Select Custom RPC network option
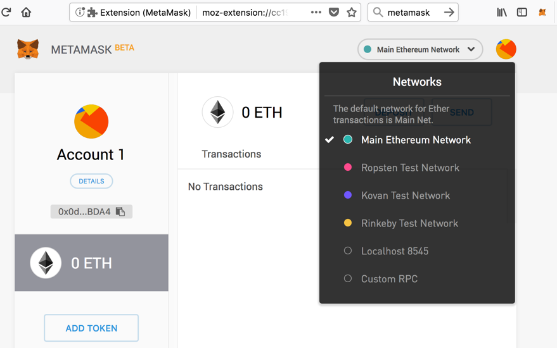 coord(389,279)
